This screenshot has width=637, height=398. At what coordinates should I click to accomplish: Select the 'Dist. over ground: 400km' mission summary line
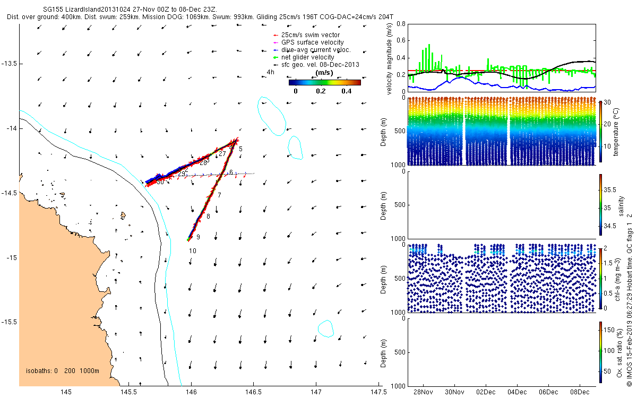point(200,17)
